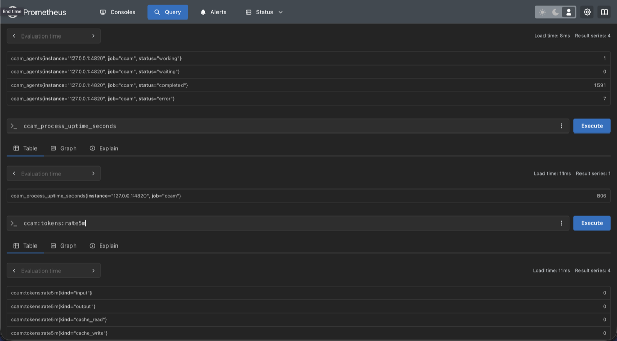Image resolution: width=617 pixels, height=341 pixels.
Task: Click prompt icon beside ccam:tokens:rate5m expression
Action: point(14,223)
